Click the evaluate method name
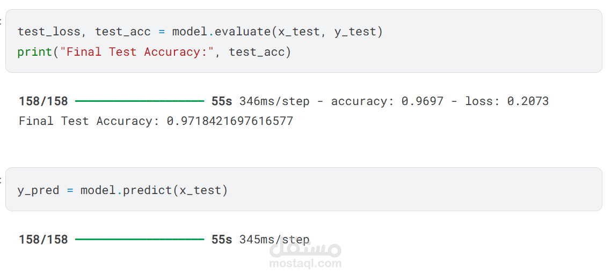 tap(242, 32)
